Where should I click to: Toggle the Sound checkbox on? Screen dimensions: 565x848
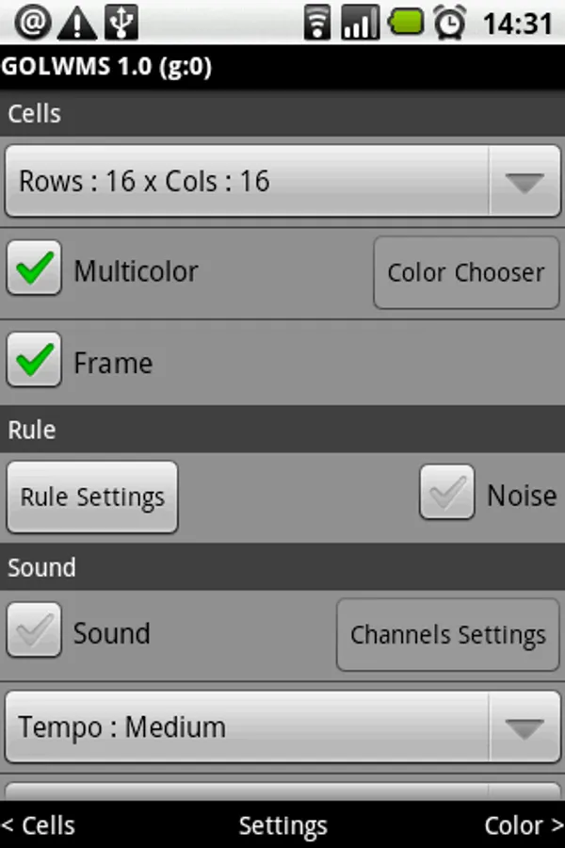[35, 630]
